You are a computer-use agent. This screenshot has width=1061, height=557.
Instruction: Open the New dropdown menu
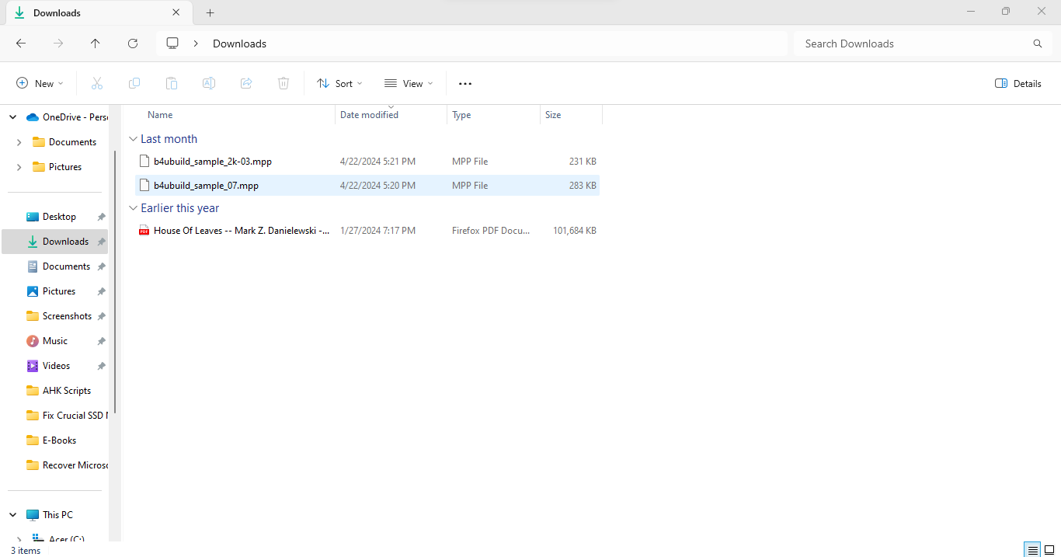pyautogui.click(x=40, y=83)
